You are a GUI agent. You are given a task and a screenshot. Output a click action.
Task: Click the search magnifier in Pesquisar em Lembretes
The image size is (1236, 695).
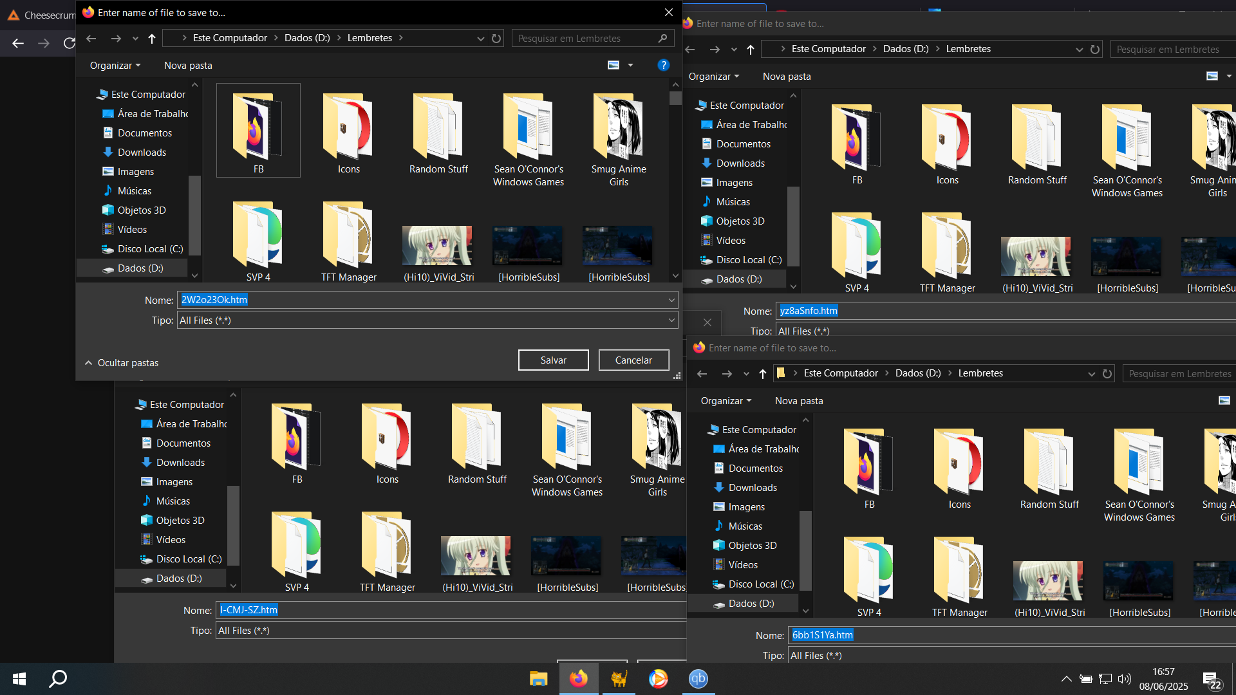662,39
